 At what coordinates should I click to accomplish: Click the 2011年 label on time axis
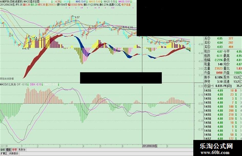(x=4, y=146)
